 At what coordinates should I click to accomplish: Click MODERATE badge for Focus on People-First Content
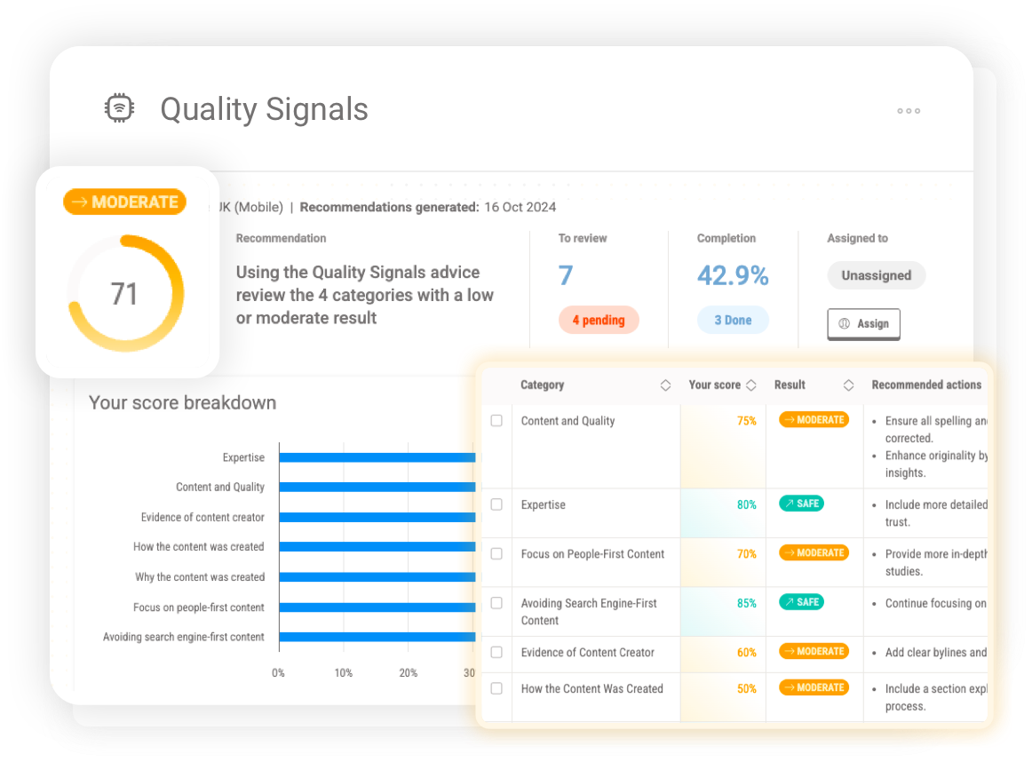pos(814,552)
